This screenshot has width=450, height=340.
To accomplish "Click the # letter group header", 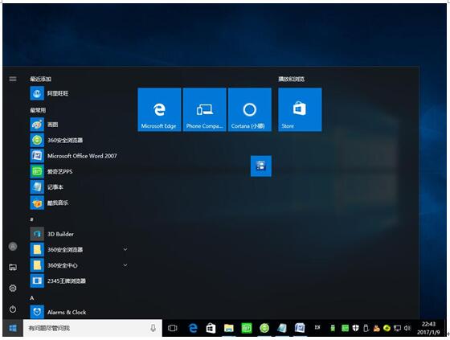I will (32, 219).
